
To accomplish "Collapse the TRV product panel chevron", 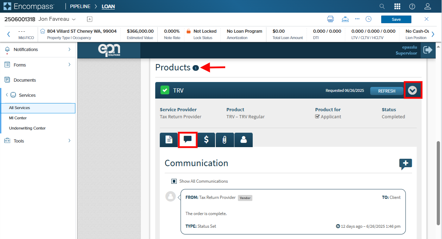I will 412,90.
